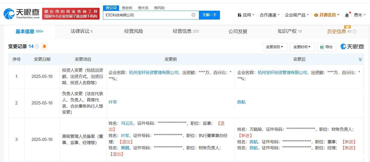This screenshot has width=370, height=162.
Task: Open the 费米 user account menu
Action: (x=360, y=15)
